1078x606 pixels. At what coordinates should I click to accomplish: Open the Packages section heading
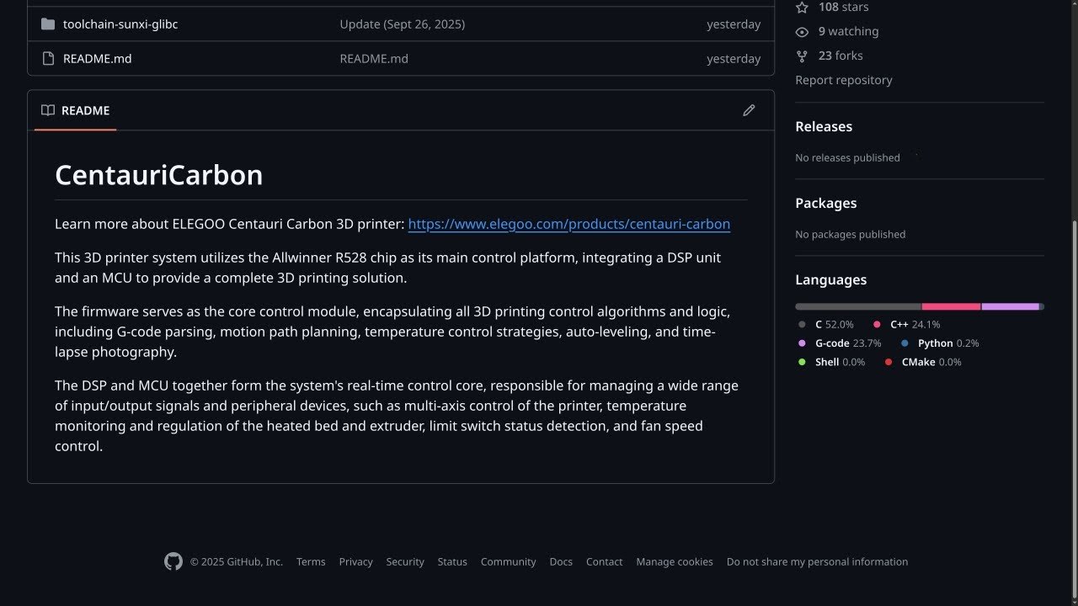tap(825, 203)
